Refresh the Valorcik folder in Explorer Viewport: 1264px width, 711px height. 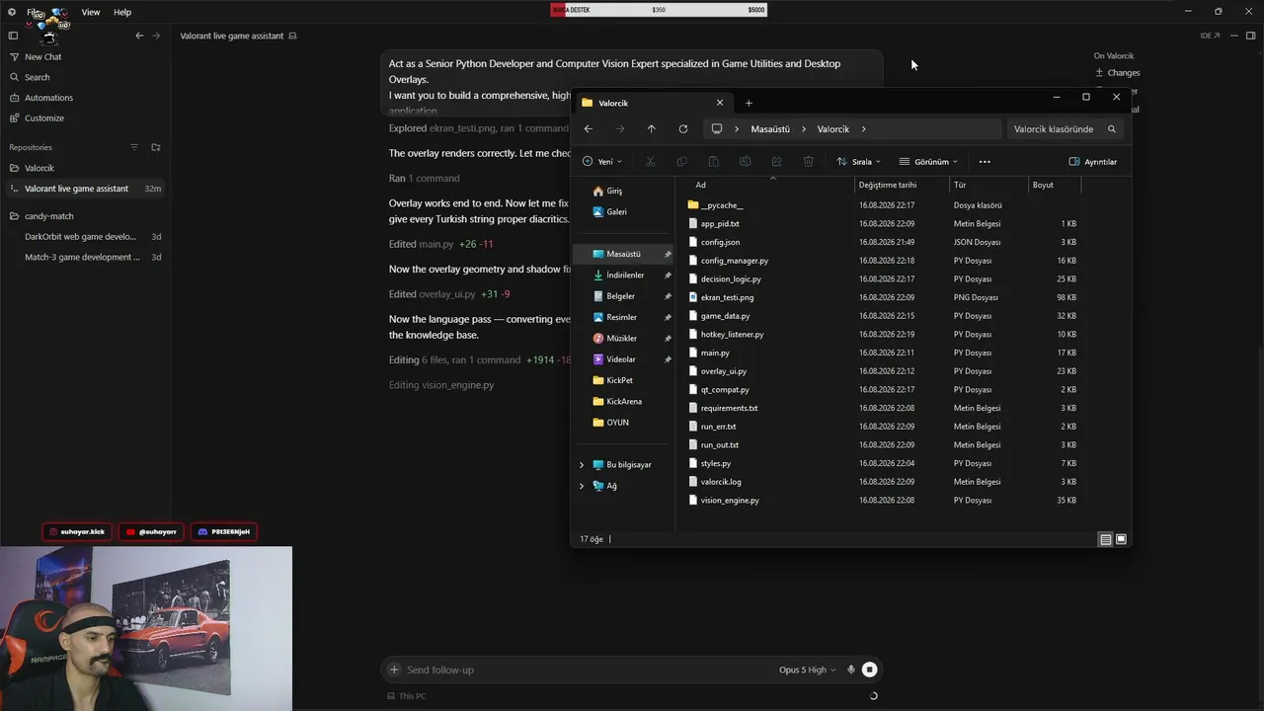click(682, 129)
